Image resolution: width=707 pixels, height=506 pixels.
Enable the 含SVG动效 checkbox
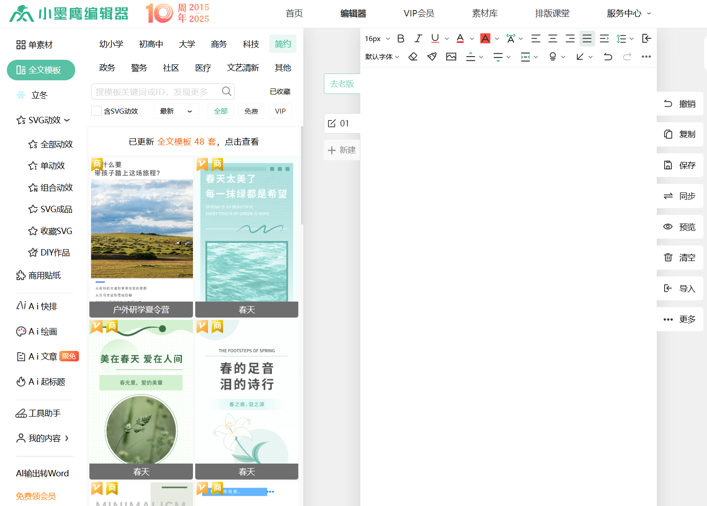[96, 111]
